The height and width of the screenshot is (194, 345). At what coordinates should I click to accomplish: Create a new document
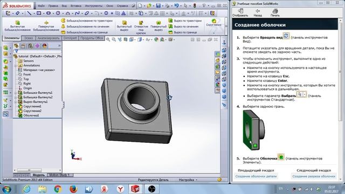[140, 5]
